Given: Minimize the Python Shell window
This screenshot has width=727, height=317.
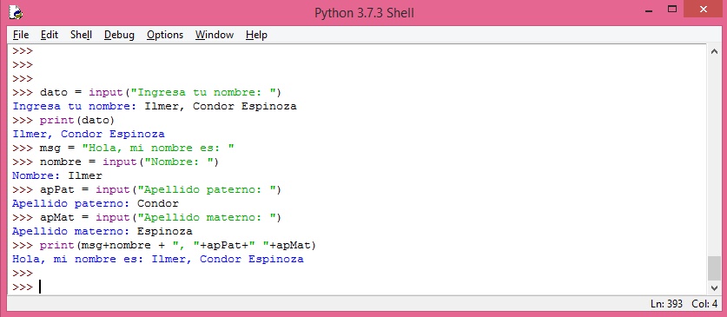Looking at the screenshot, I should click(650, 10).
